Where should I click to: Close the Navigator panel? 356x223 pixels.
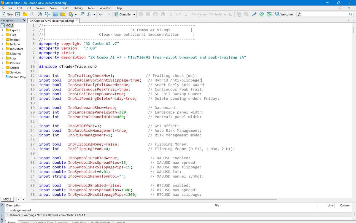click(24, 20)
